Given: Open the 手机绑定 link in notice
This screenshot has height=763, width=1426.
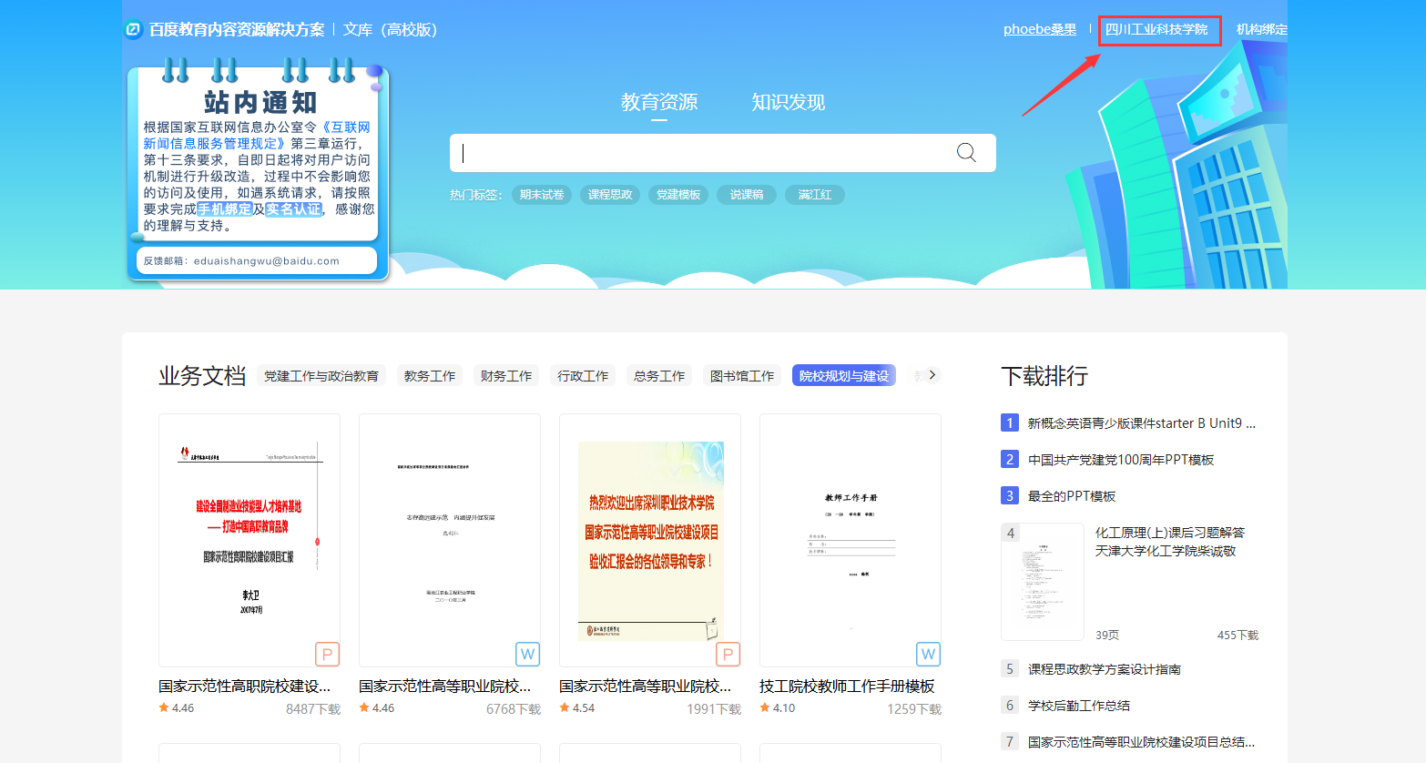Looking at the screenshot, I should (x=224, y=209).
